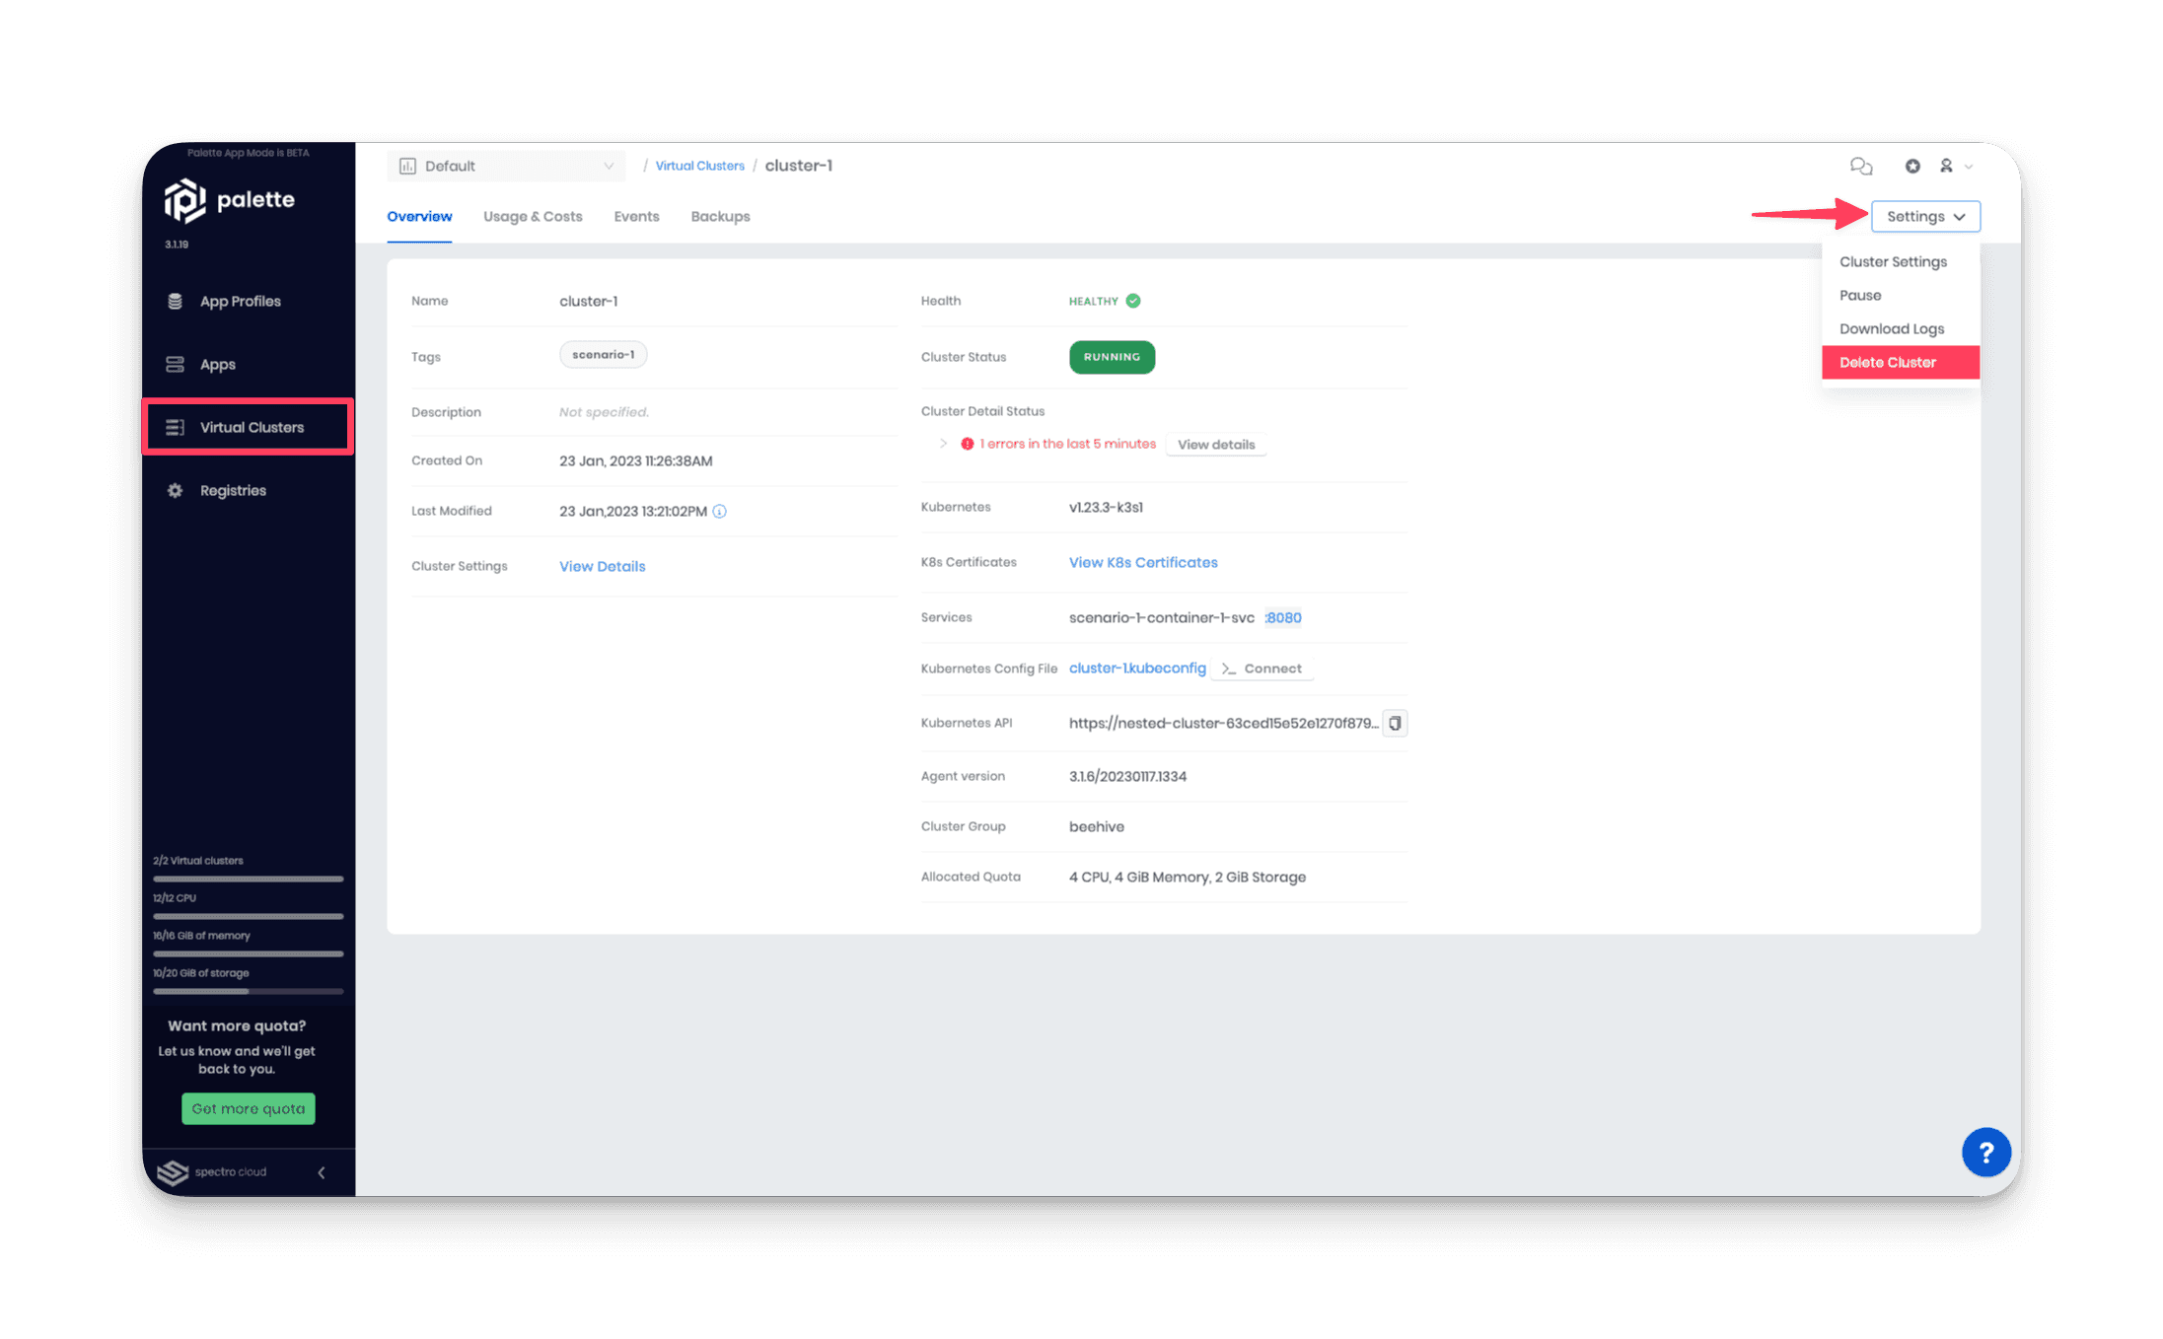
Task: Click the CPU usage progress bar
Action: [241, 913]
